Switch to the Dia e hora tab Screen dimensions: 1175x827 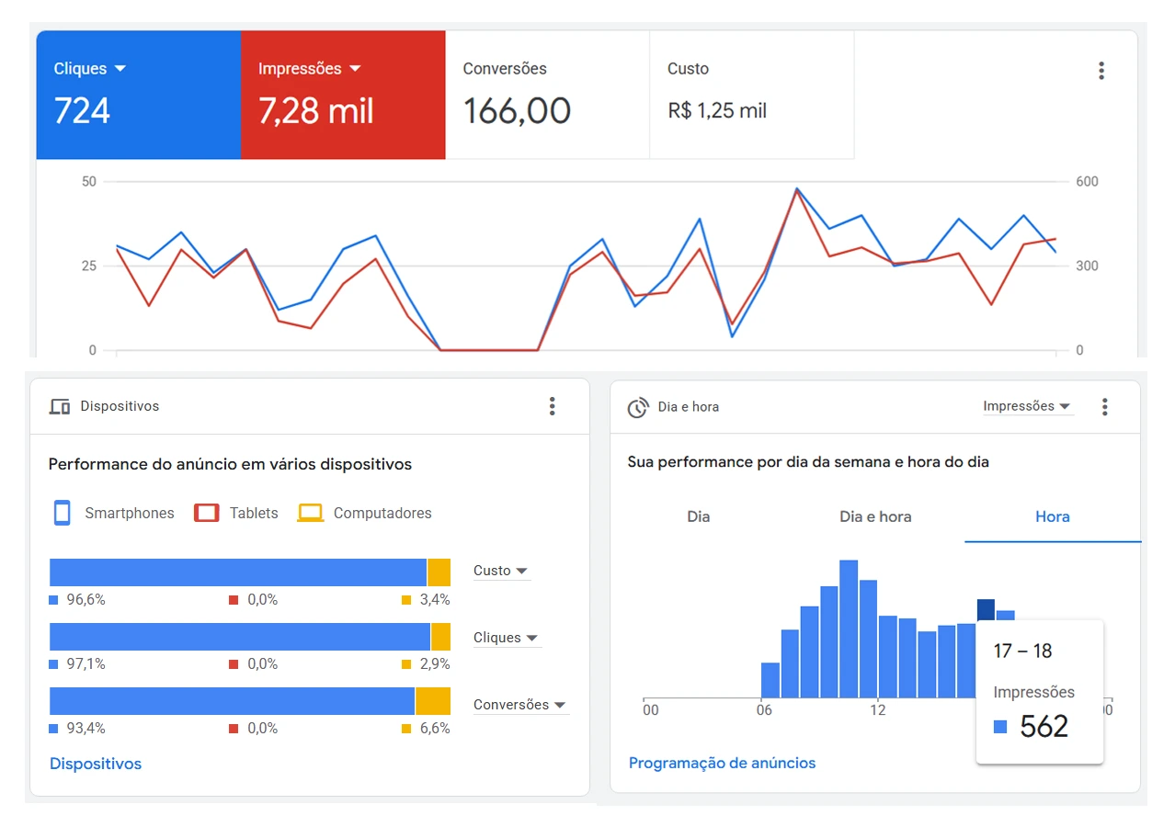875,516
